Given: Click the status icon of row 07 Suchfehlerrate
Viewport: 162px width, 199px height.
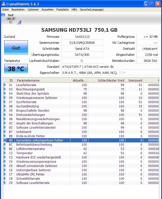Looking at the screenshot, I should tap(5, 102).
